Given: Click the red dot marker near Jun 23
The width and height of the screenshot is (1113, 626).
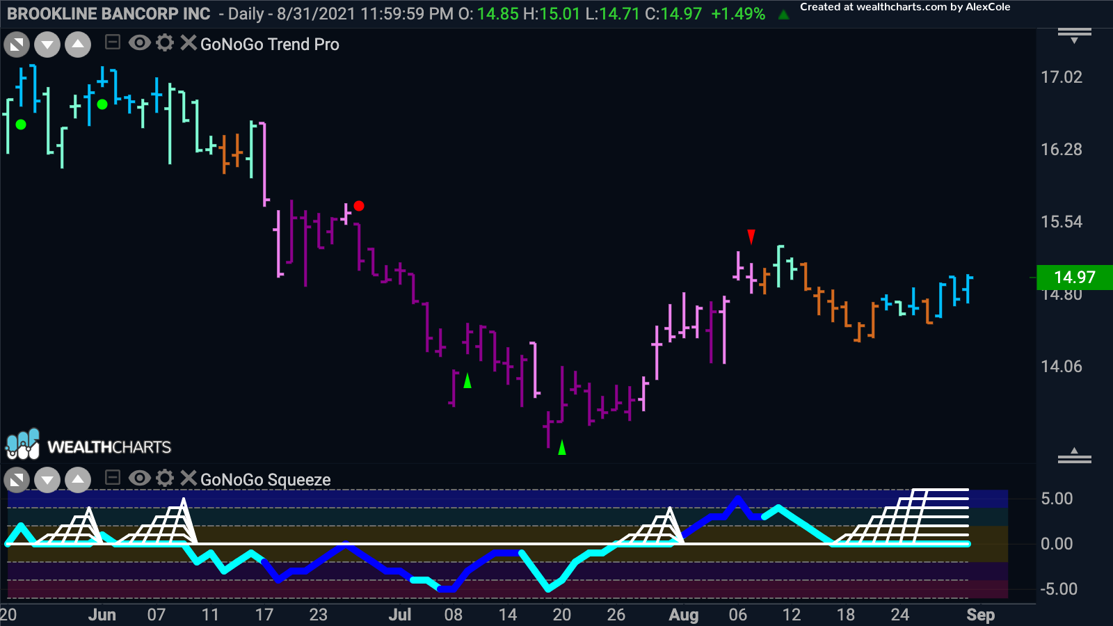Looking at the screenshot, I should point(359,206).
